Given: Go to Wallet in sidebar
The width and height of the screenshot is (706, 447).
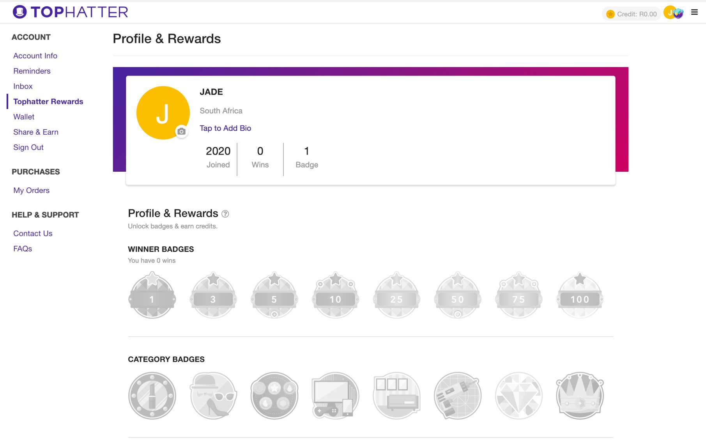Looking at the screenshot, I should tap(24, 117).
